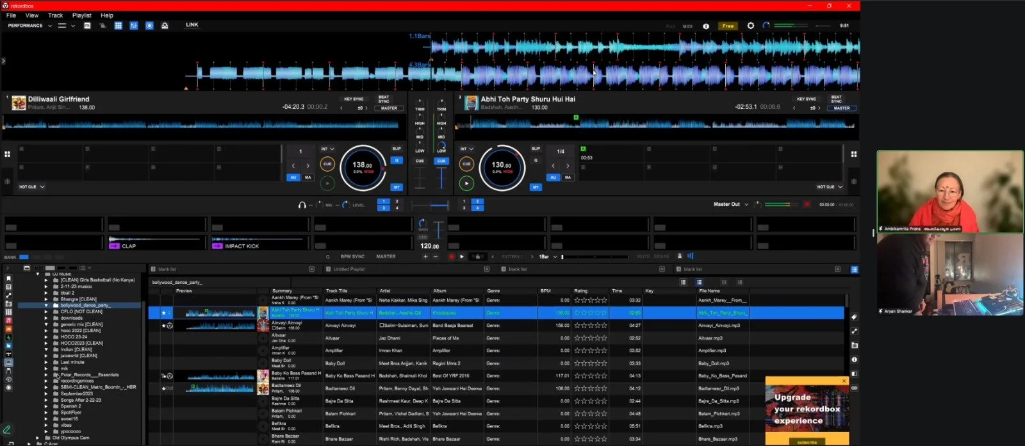Toggle KEY SYNC on deck 2
Viewport: 1025px width, 446px height.
click(807, 99)
